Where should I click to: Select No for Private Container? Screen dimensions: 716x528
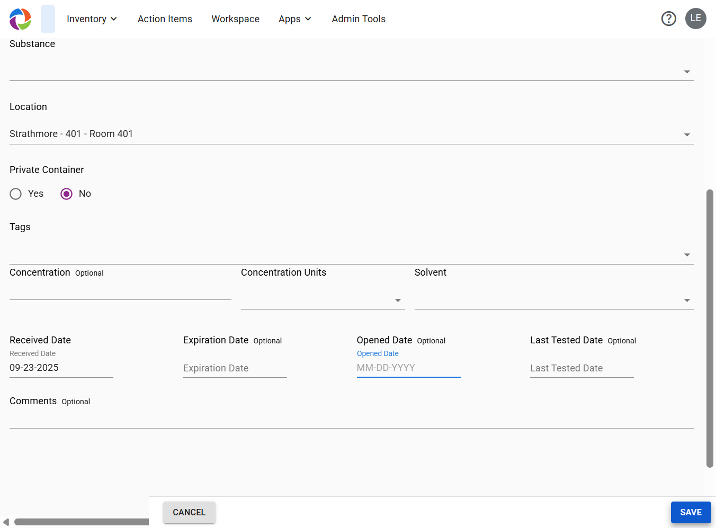click(66, 194)
